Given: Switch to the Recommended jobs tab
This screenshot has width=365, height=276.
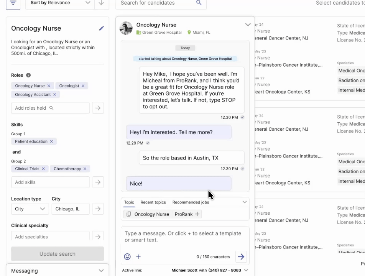Looking at the screenshot, I should 191,202.
